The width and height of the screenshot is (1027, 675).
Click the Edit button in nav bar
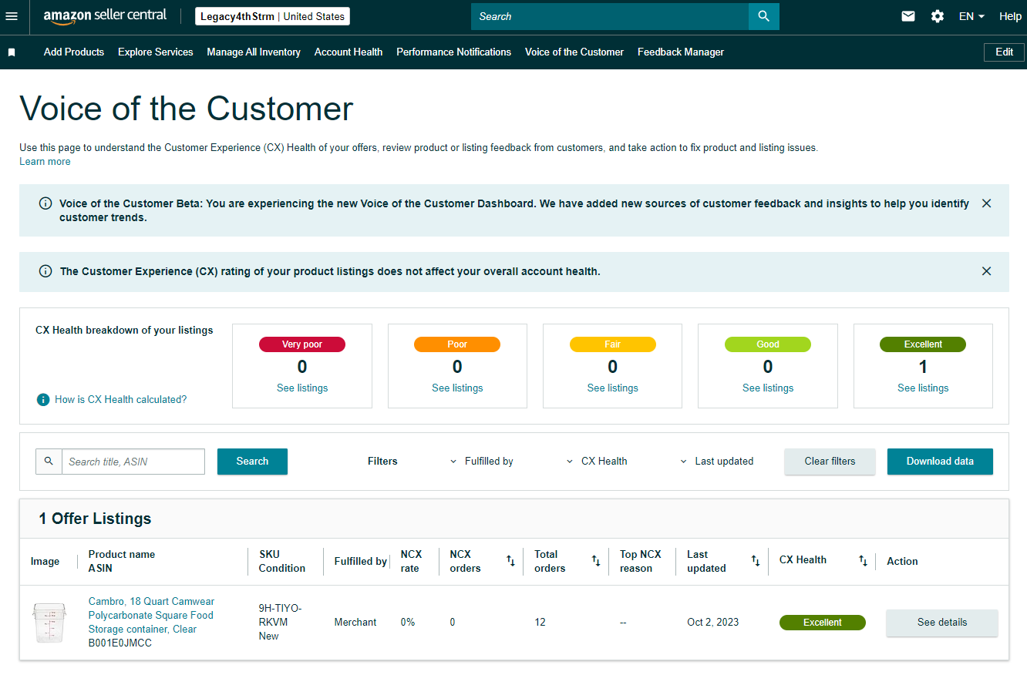(x=1004, y=52)
